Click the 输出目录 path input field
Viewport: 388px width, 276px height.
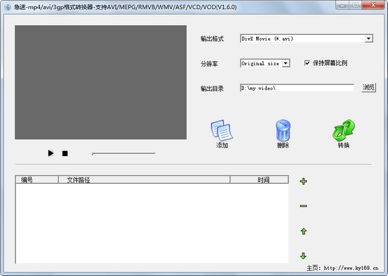297,88
